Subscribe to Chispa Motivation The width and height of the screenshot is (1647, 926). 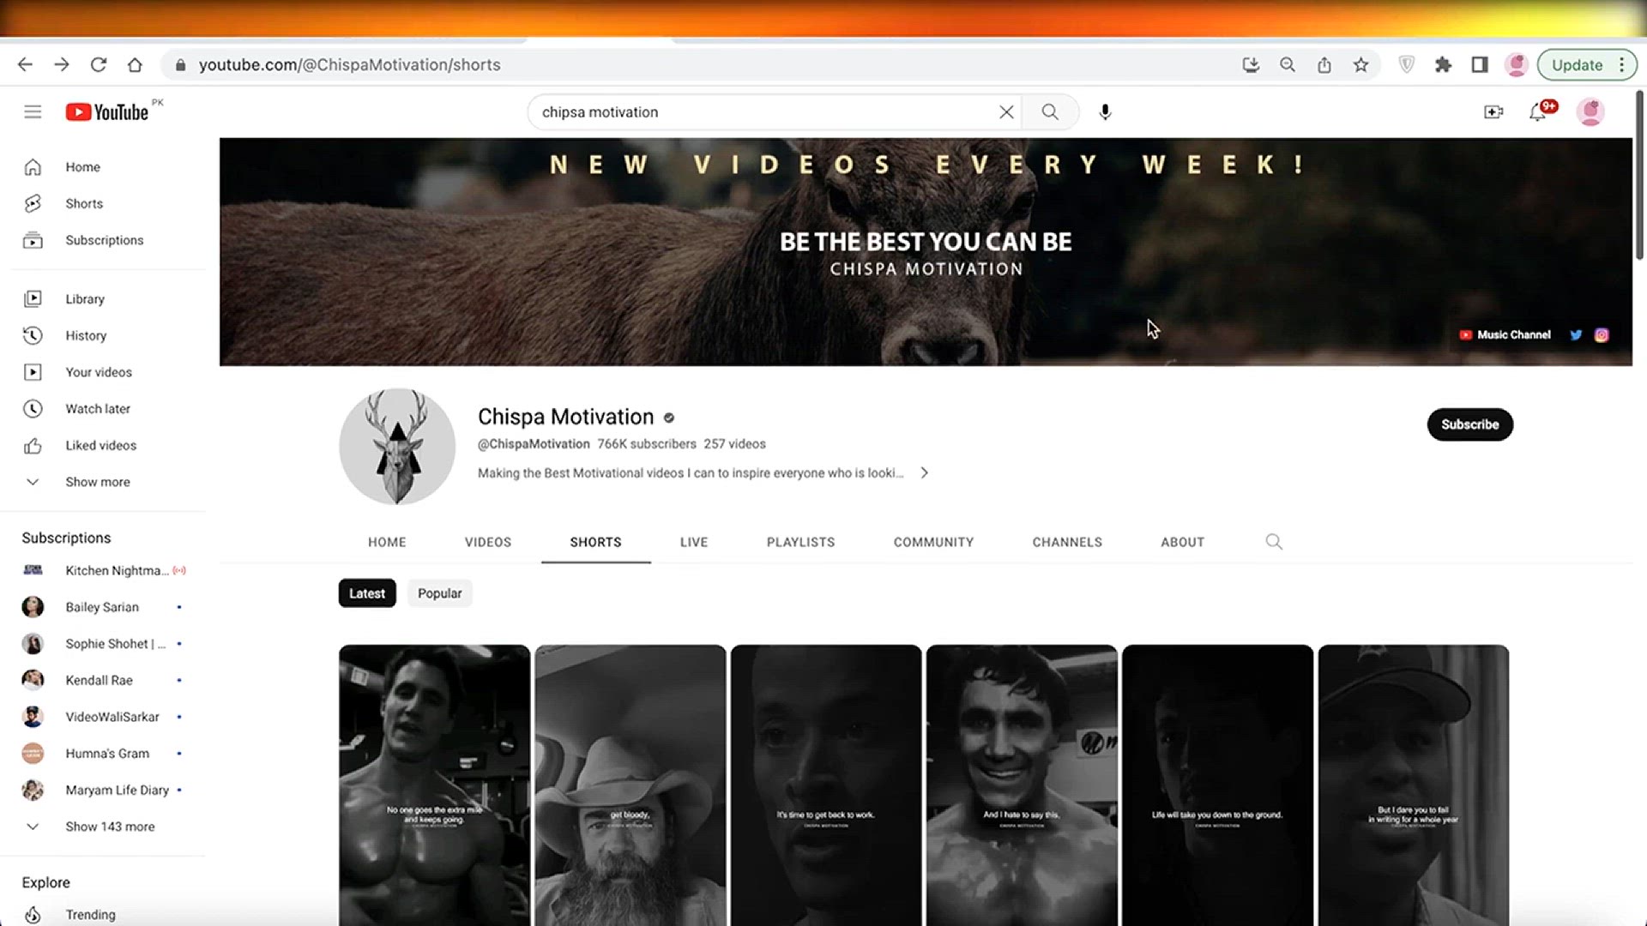click(1469, 424)
